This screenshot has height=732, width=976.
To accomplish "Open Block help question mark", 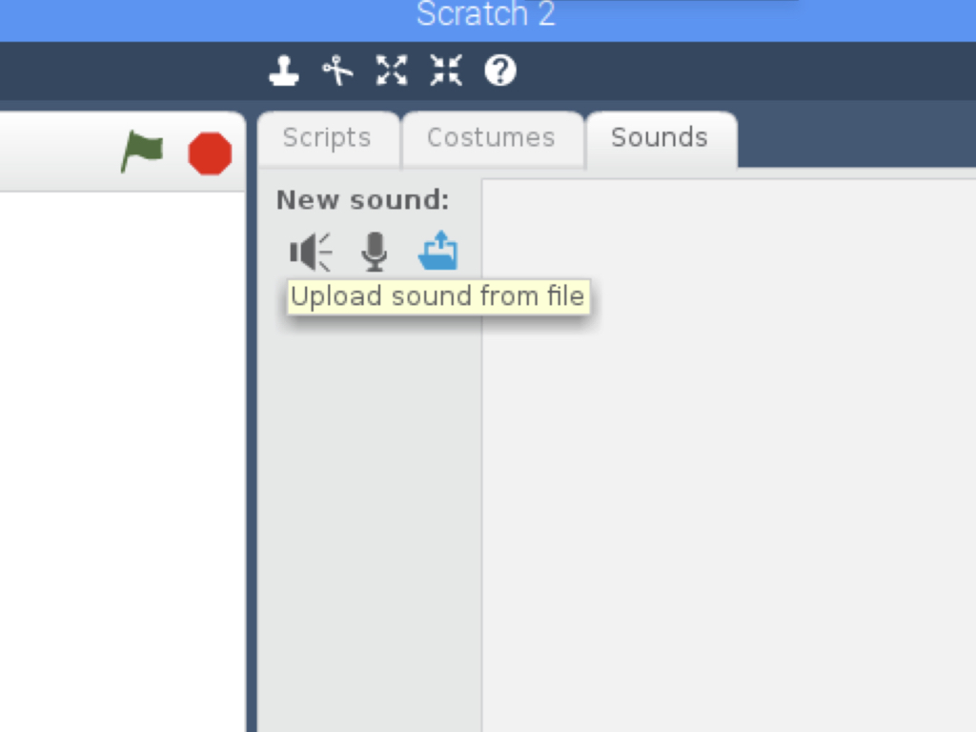I will (499, 71).
